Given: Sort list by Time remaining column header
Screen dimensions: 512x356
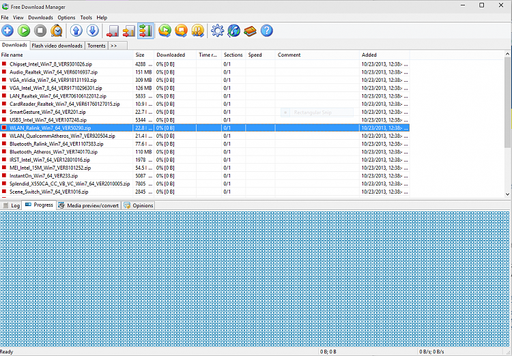Looking at the screenshot, I should point(209,55).
